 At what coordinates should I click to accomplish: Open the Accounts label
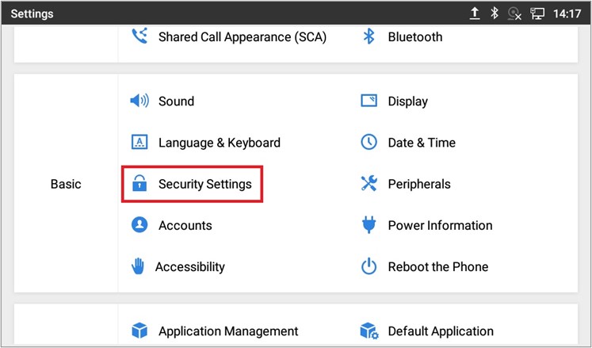pos(185,225)
